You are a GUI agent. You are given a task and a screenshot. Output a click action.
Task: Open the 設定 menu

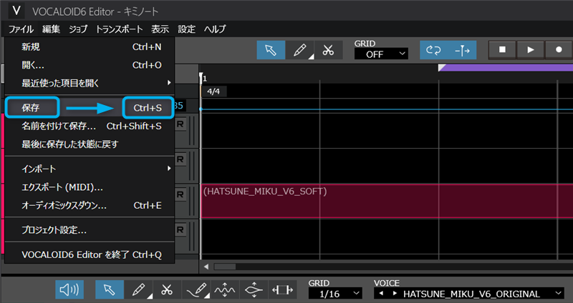pos(187,29)
